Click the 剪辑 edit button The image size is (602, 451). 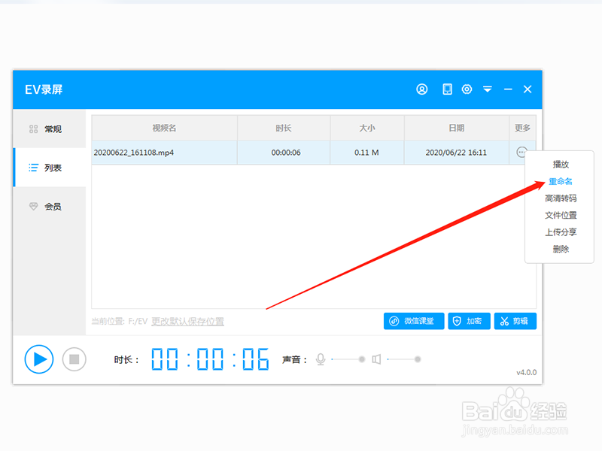tap(515, 321)
